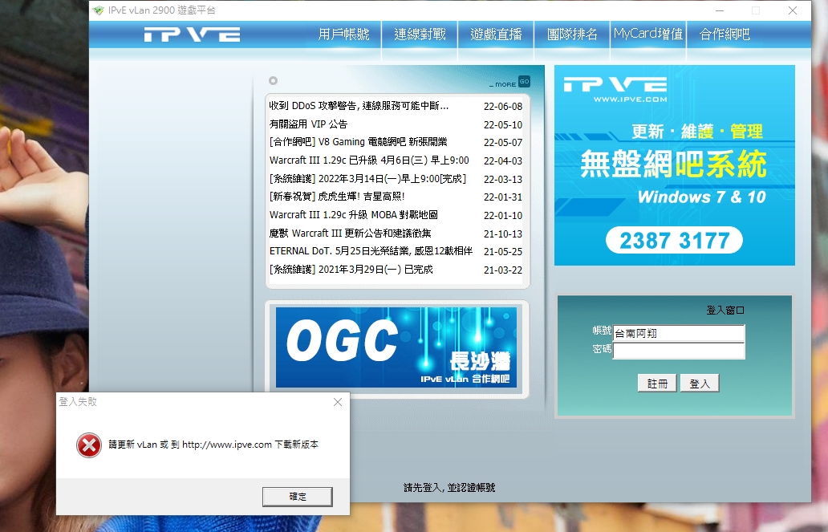Open the 遊戲直播 menu
Image resolution: width=828 pixels, height=532 pixels.
tap(496, 35)
